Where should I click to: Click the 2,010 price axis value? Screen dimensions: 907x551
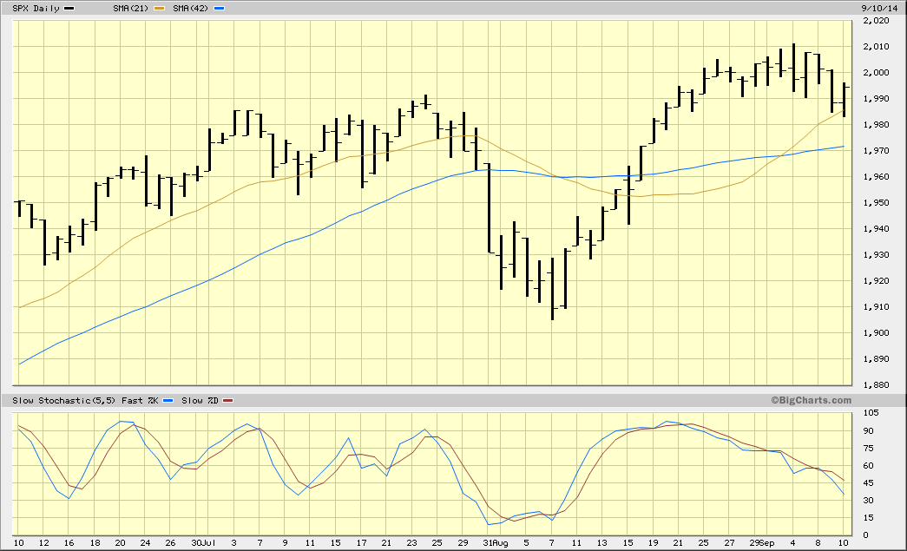tap(876, 47)
